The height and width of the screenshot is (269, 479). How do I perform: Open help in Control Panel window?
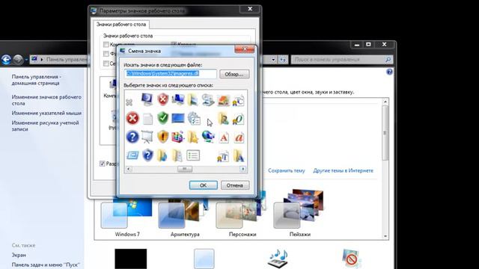[389, 72]
